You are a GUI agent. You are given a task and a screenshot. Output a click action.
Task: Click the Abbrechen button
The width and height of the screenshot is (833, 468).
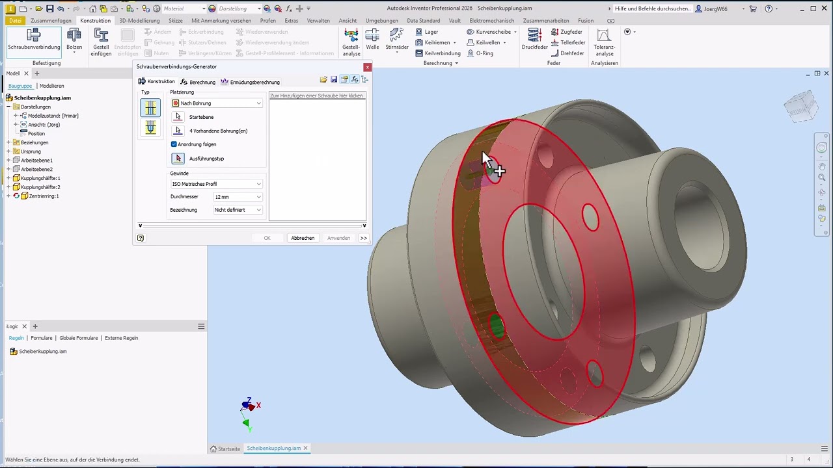tap(303, 238)
